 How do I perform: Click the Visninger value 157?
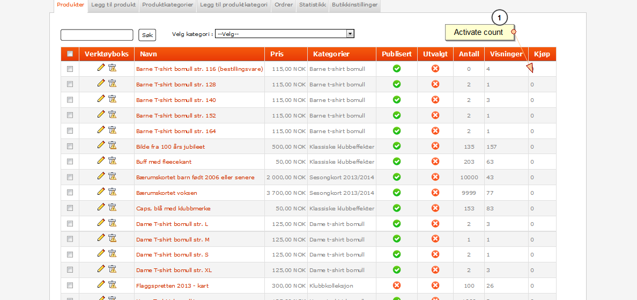(492, 147)
